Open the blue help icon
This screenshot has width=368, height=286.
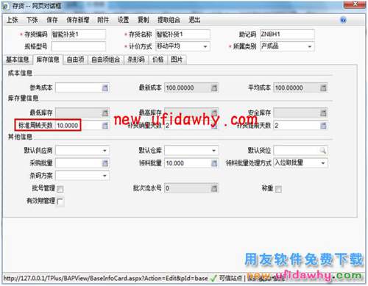click(344, 20)
